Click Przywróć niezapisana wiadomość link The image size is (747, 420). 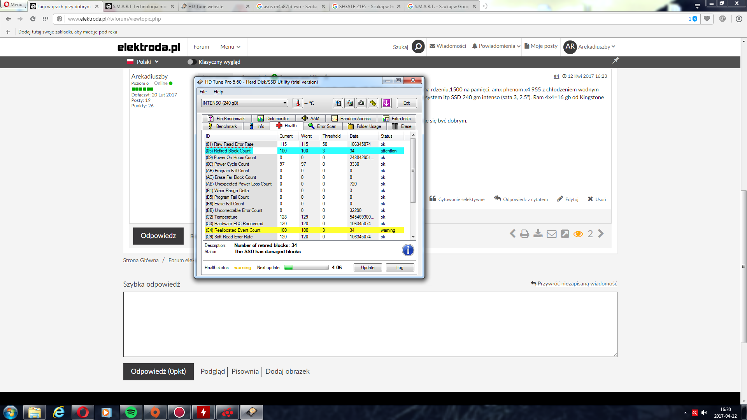pos(574,283)
